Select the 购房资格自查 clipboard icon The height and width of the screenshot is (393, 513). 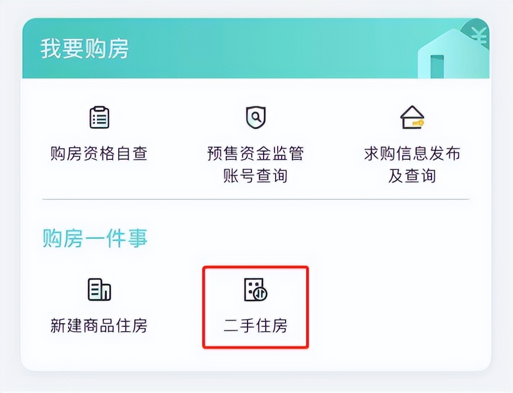pyautogui.click(x=99, y=117)
